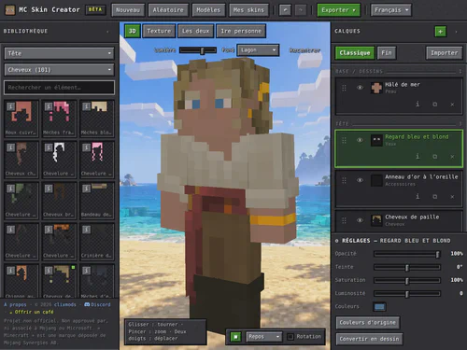Click Recentrer to reset the view
This screenshot has height=350, width=467.
[x=304, y=50]
